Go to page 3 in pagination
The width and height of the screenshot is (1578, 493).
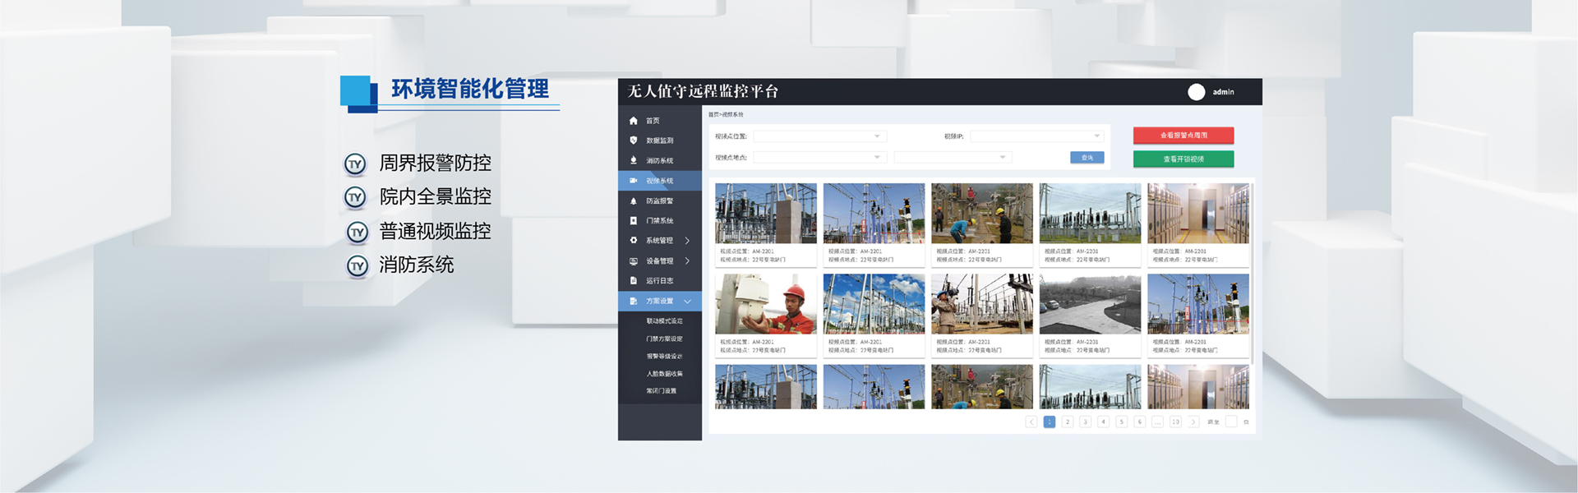click(1085, 422)
